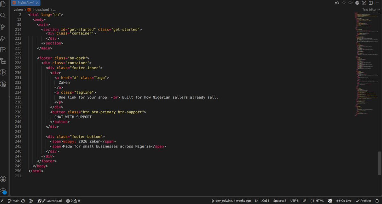The image size is (382, 204).
Task: Change indentation via Spaces: 2
Action: (279, 201)
